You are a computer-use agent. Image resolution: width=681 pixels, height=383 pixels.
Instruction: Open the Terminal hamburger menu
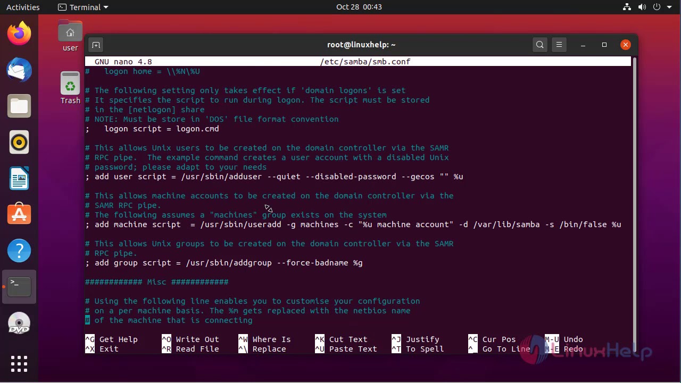[x=559, y=45]
